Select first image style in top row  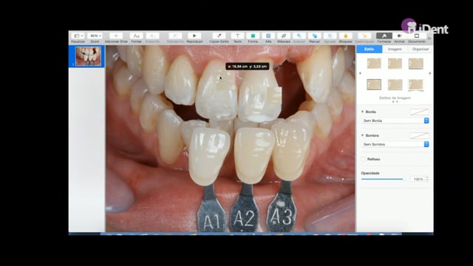(374, 64)
